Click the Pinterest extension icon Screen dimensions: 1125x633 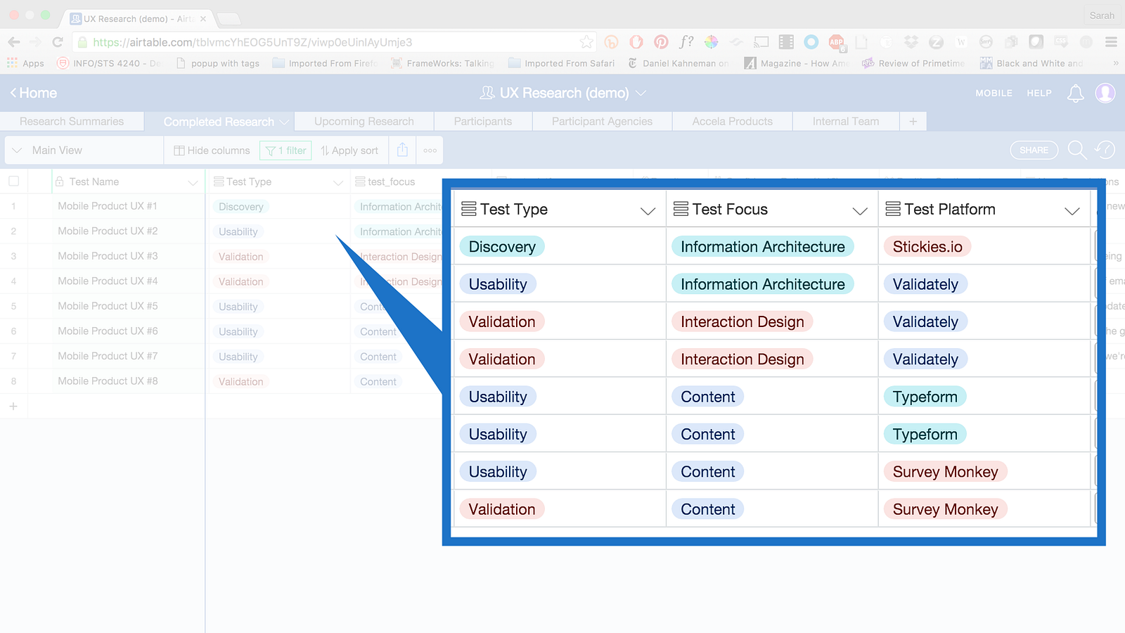(x=661, y=42)
